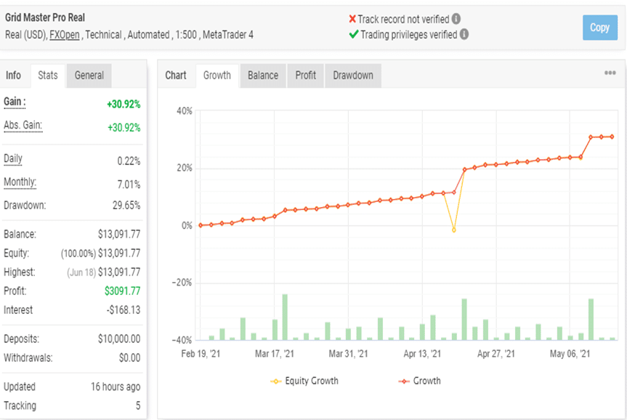Click the Monthly label in stats
This screenshot has width=627, height=420.
20,182
